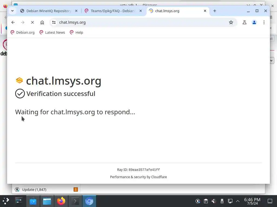The width and height of the screenshot is (277, 207).
Task: Click the chat.lmsys.org page heading
Action: [x=64, y=81]
